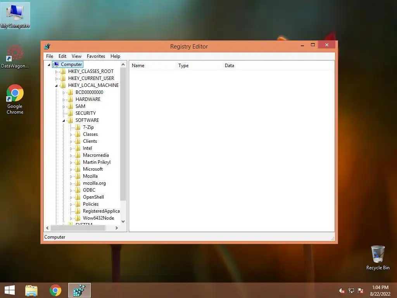Click the Type column header
This screenshot has height=298, width=397.
(x=199, y=65)
